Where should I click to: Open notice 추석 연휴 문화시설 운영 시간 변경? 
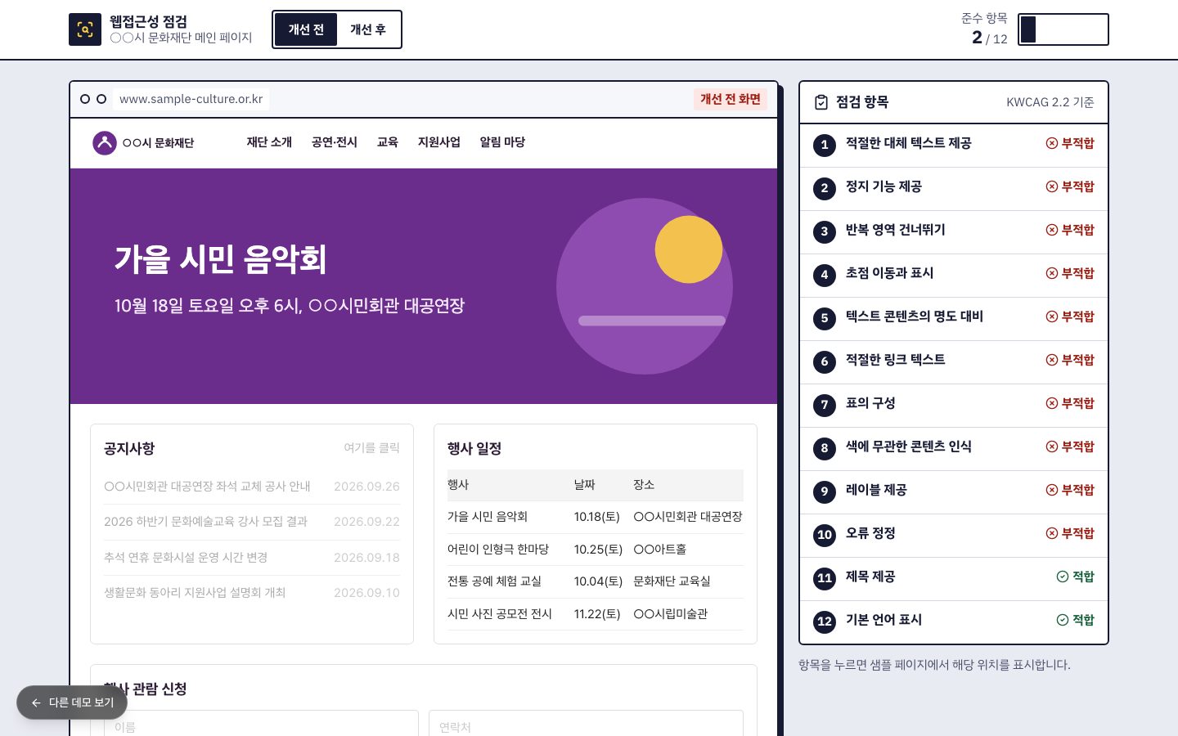186,558
